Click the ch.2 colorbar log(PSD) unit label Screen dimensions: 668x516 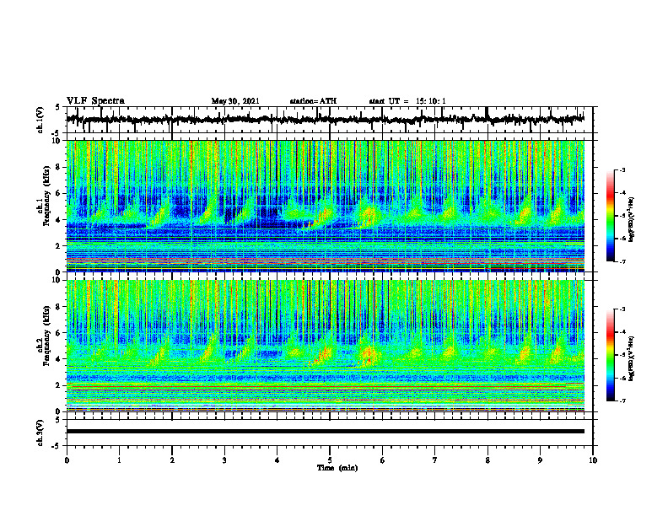tap(632, 357)
